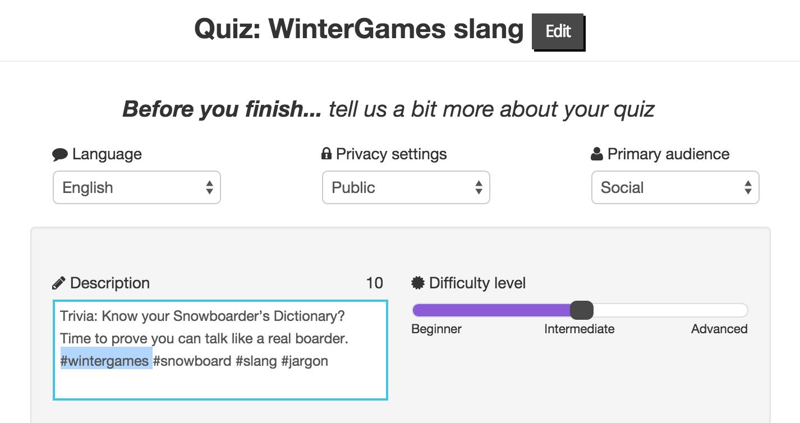Select the Intermediate difficulty label
The height and width of the screenshot is (423, 800).
pyautogui.click(x=579, y=329)
